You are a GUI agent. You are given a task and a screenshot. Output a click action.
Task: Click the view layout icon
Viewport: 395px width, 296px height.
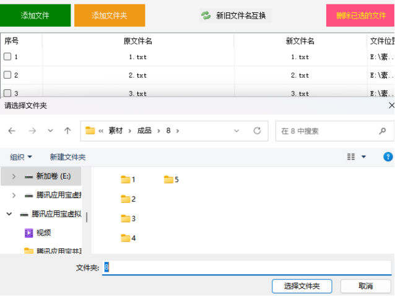pos(351,157)
